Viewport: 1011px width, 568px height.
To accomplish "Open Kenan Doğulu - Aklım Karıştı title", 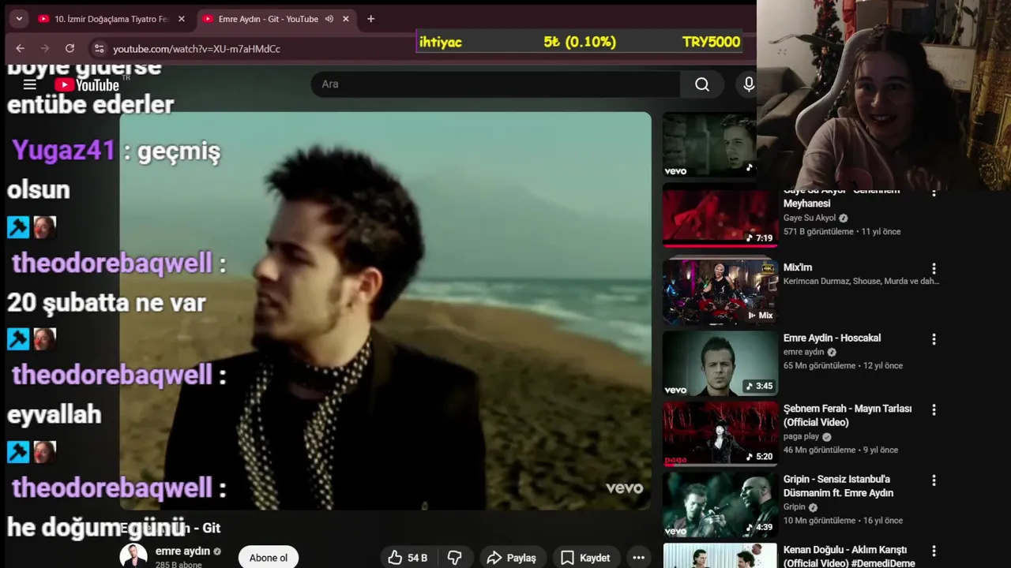I will tap(849, 556).
